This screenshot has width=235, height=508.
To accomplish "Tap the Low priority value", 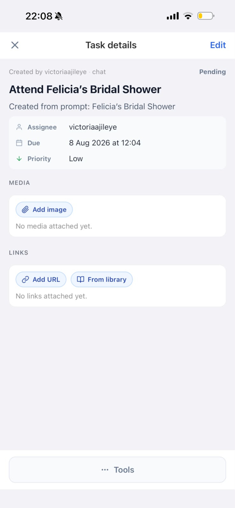I will pos(76,159).
